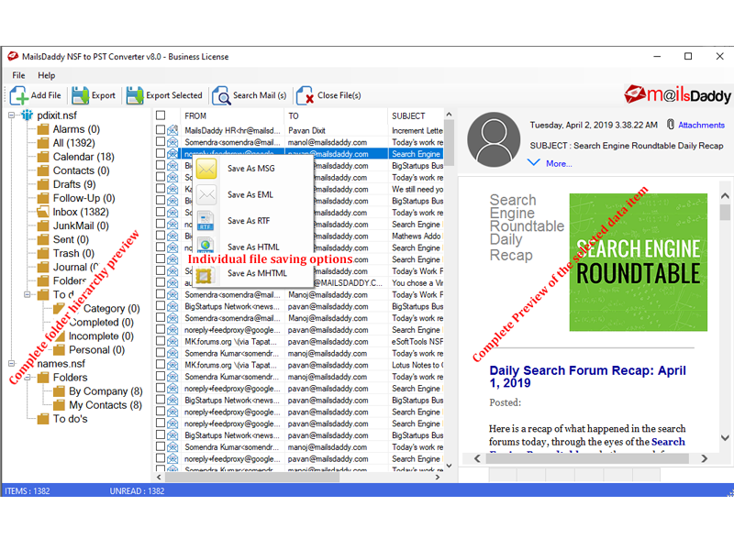Collapse the pdixit.nsf tree node
This screenshot has width=734, height=550.
point(12,115)
